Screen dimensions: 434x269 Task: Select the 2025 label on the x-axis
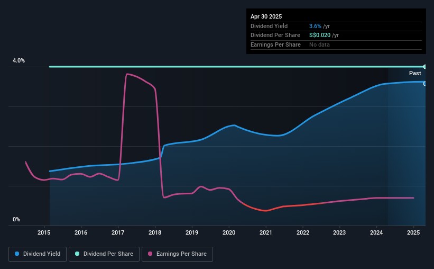coord(413,232)
